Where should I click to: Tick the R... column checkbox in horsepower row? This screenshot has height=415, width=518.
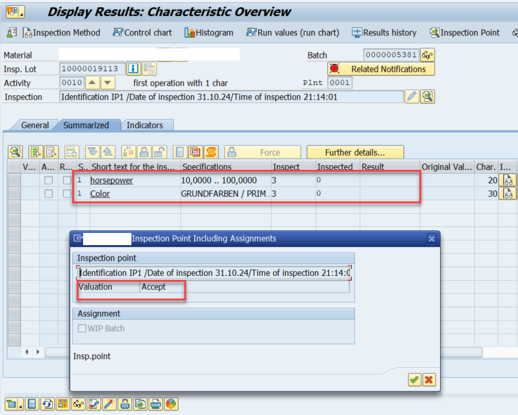coord(67,180)
